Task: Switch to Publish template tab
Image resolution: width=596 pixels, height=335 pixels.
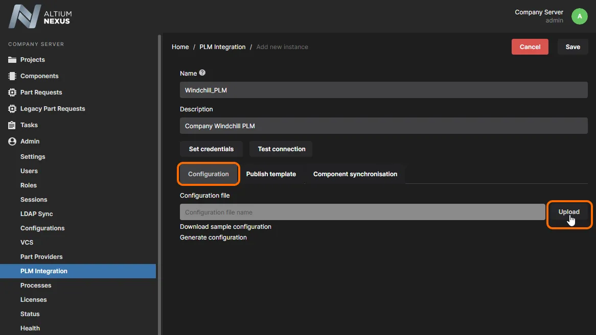Action: pos(271,174)
